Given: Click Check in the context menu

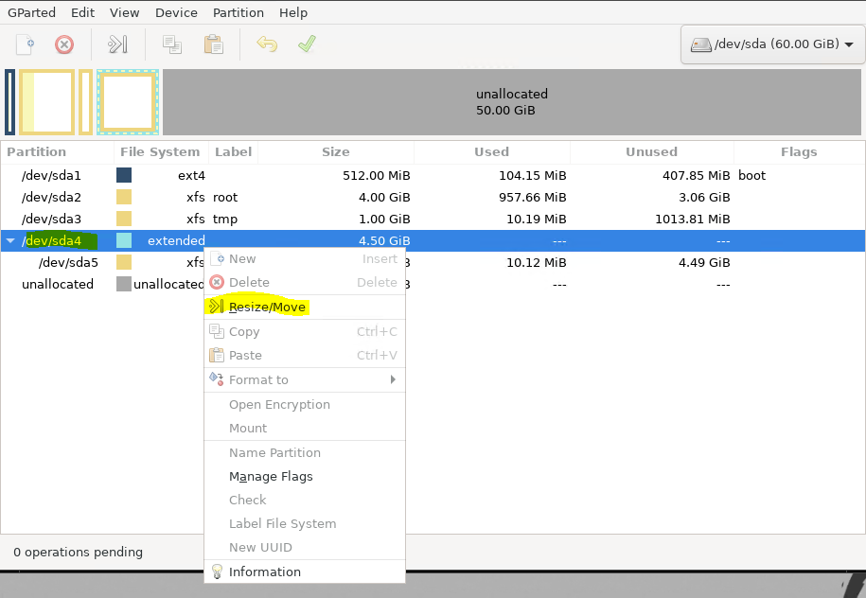Looking at the screenshot, I should point(305,500).
